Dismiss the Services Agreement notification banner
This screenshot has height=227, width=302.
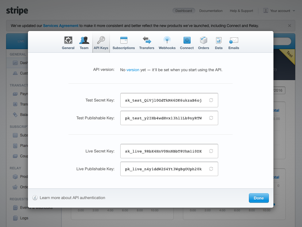click(289, 26)
